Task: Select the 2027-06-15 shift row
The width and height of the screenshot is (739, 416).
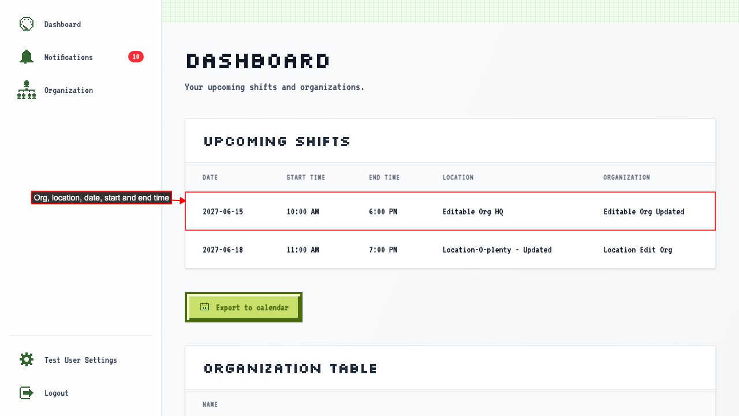Action: click(x=450, y=211)
